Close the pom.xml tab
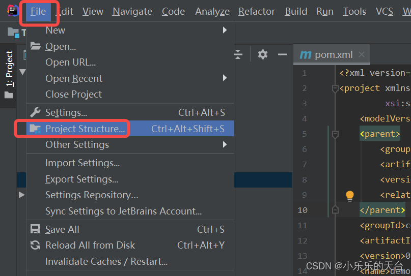 (x=362, y=54)
